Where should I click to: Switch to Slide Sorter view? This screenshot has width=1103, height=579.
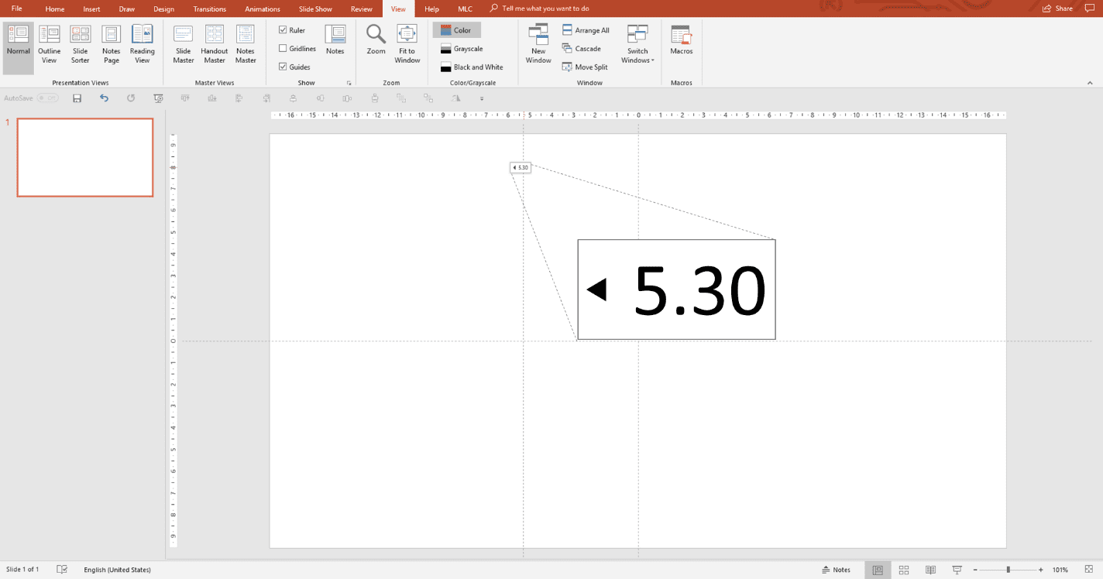[80, 44]
